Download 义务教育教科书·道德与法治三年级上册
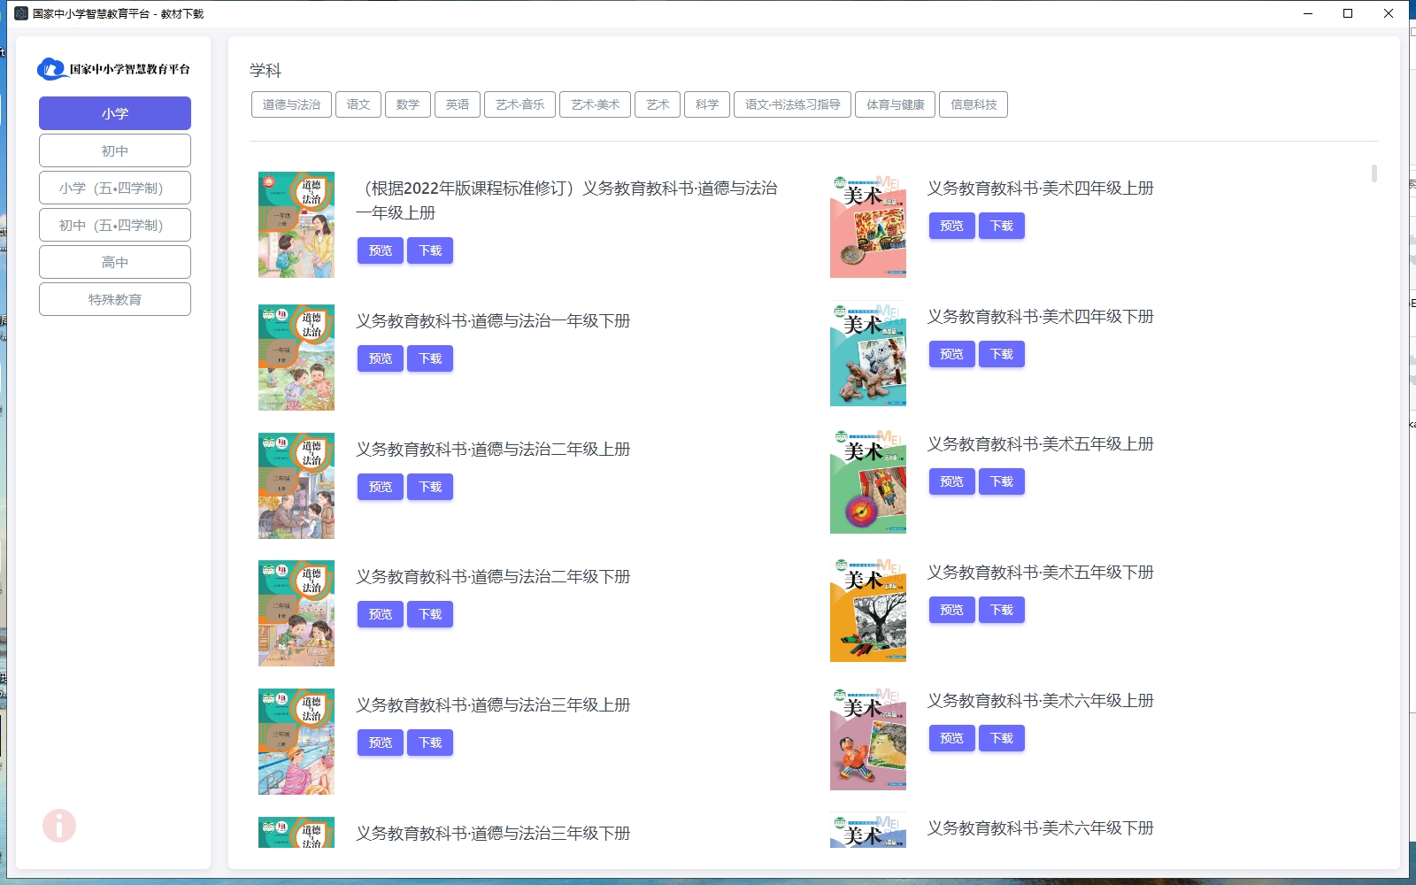The image size is (1416, 885). click(x=430, y=743)
